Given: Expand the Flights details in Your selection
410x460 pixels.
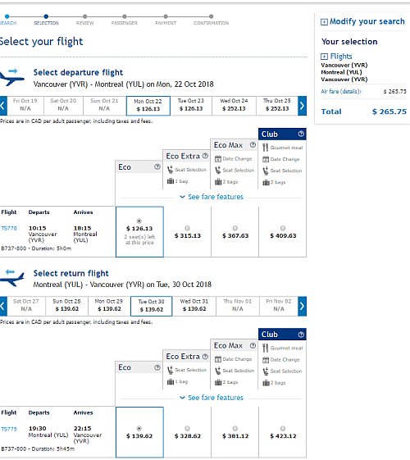Looking at the screenshot, I should (x=336, y=56).
